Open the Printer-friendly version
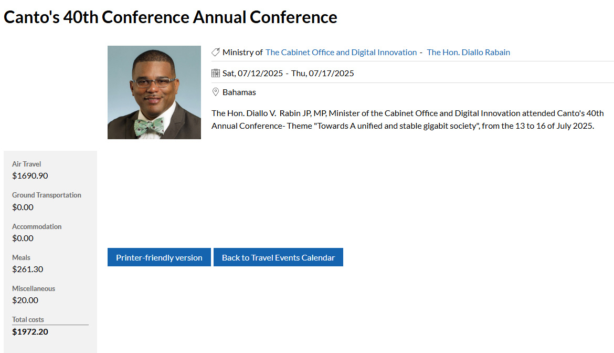The height and width of the screenshot is (353, 614). coord(159,257)
